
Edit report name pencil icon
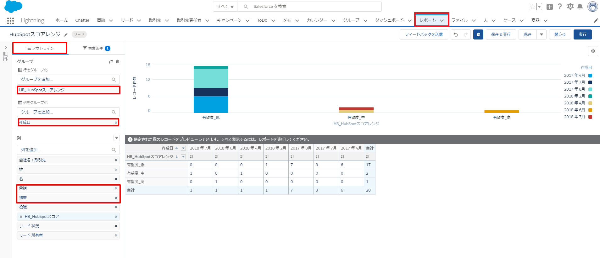coord(66,34)
